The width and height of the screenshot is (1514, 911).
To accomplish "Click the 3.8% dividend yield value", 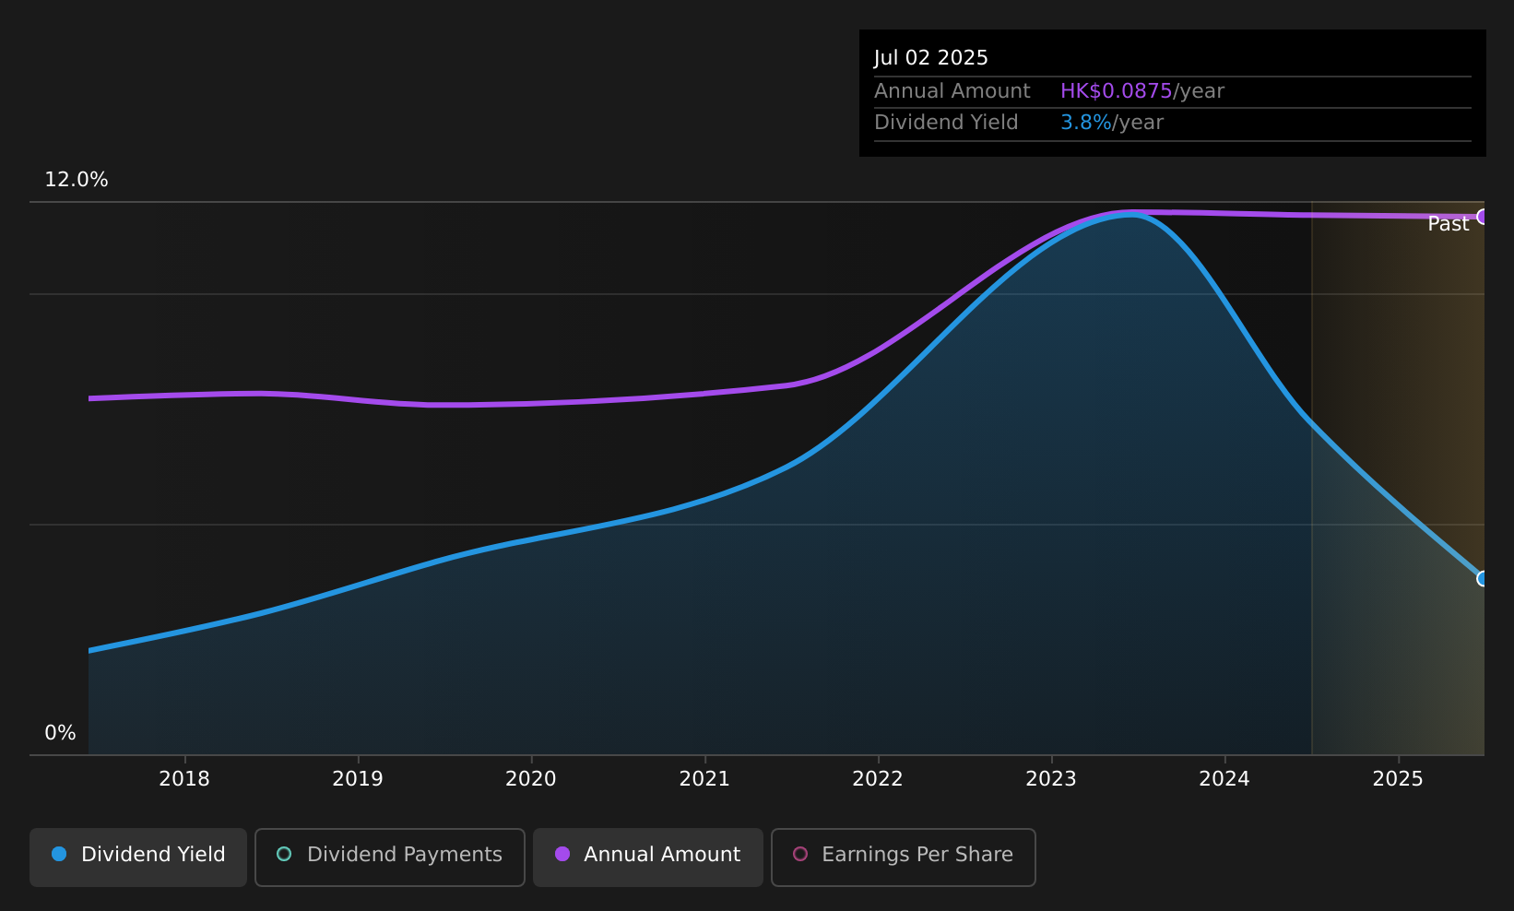I will click(x=1086, y=123).
